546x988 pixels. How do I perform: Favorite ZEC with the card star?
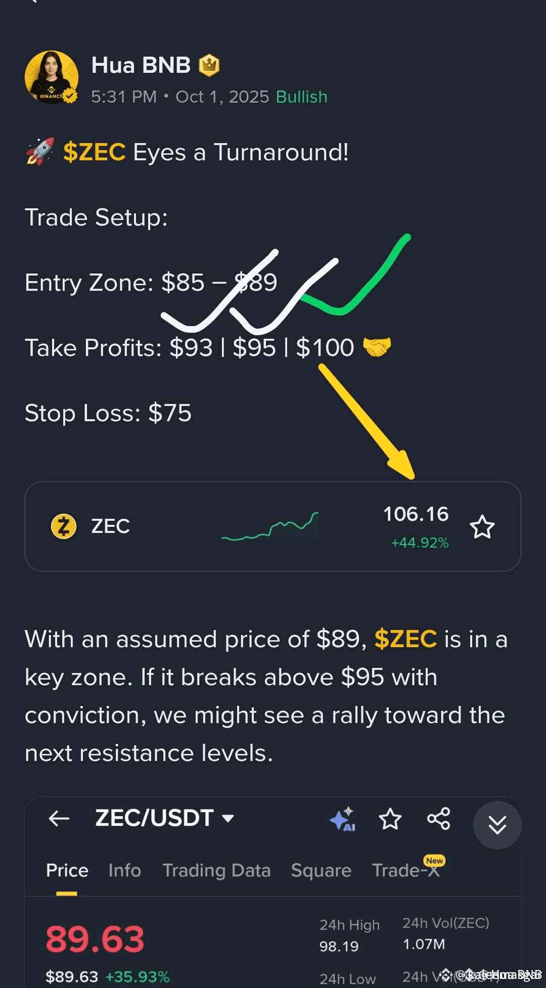pos(482,527)
